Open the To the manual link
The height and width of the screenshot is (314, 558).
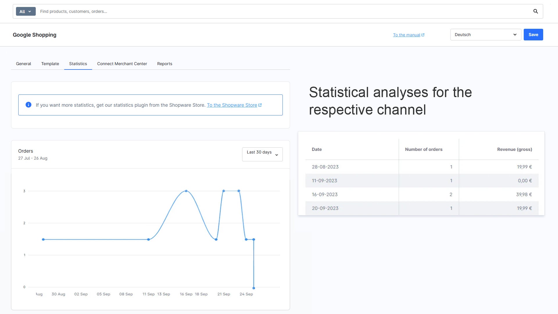pos(409,35)
